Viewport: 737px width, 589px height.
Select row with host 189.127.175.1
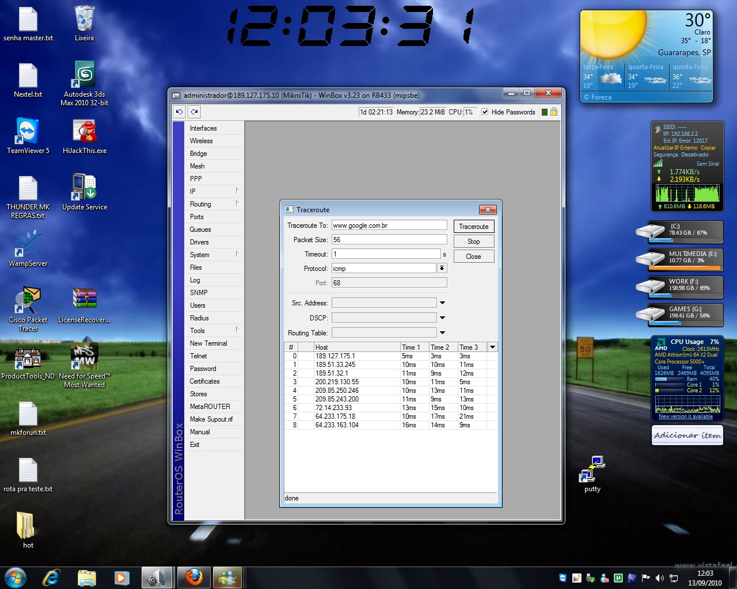click(x=391, y=356)
